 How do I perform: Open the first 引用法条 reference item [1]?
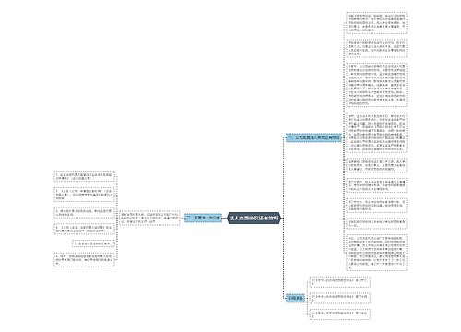coord(340,282)
